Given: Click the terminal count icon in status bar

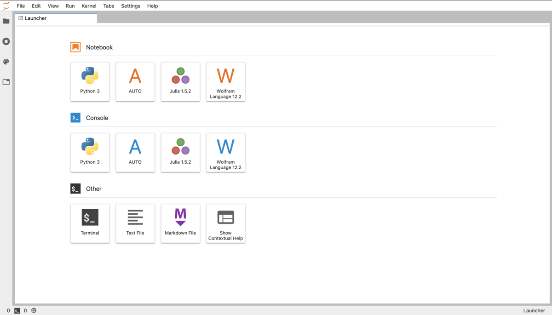Looking at the screenshot, I should 17,310.
